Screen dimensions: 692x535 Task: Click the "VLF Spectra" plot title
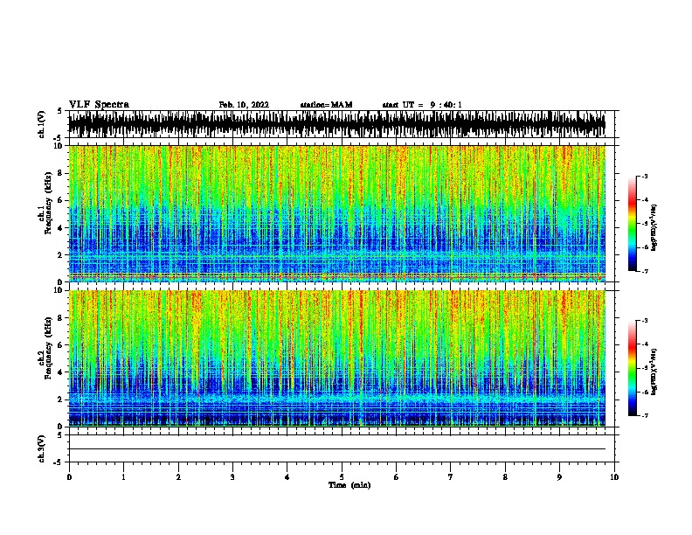(x=99, y=104)
